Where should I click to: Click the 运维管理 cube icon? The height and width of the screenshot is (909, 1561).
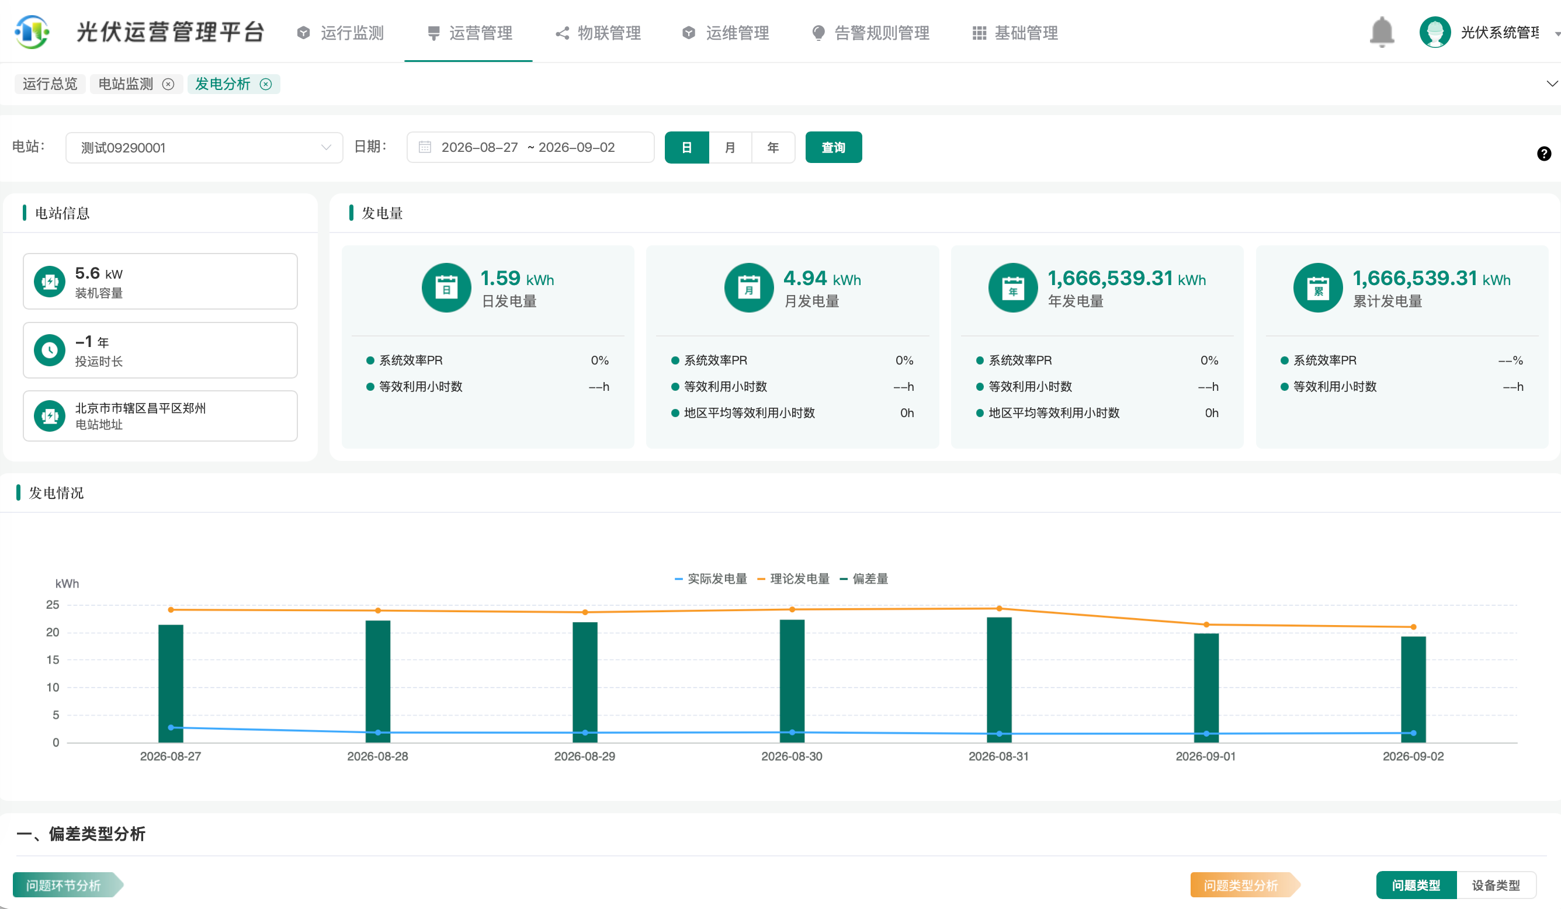(x=689, y=33)
